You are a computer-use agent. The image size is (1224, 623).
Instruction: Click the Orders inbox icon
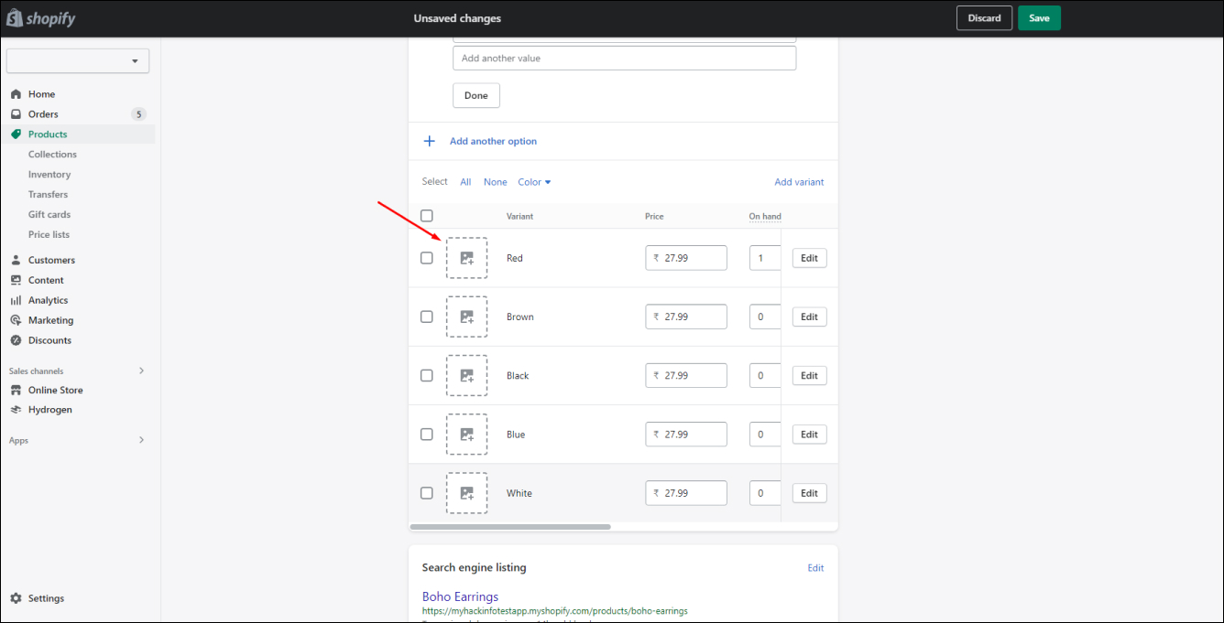(x=16, y=114)
